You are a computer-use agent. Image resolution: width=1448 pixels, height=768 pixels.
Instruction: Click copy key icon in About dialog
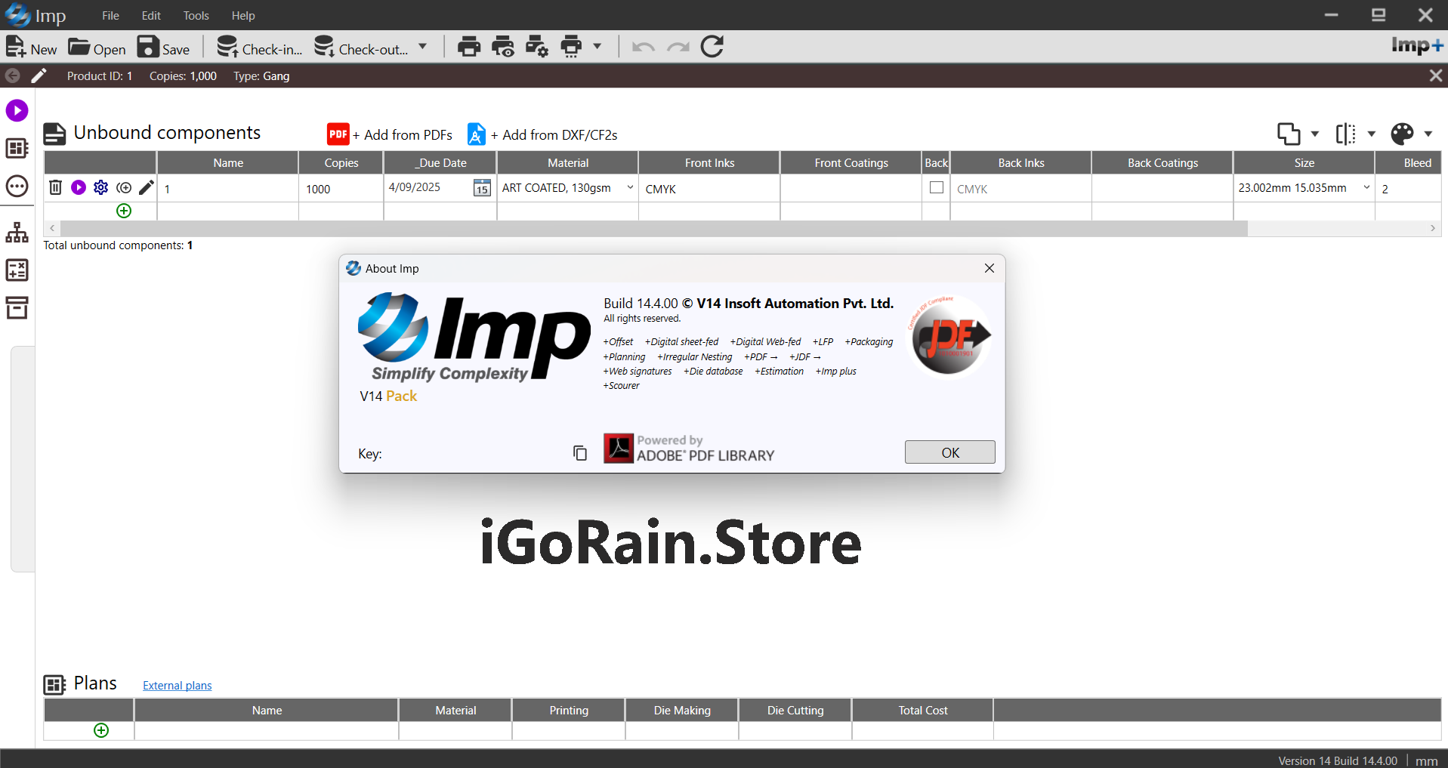(579, 453)
